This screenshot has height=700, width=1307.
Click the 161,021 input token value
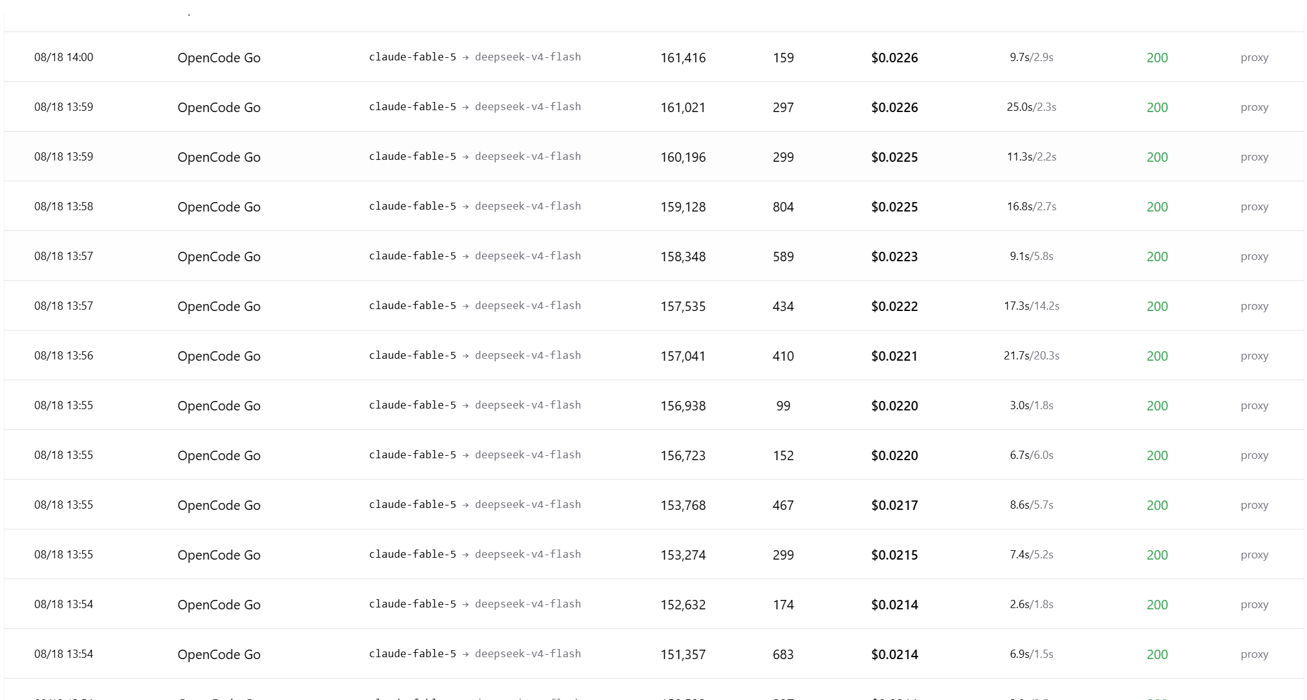pyautogui.click(x=683, y=108)
